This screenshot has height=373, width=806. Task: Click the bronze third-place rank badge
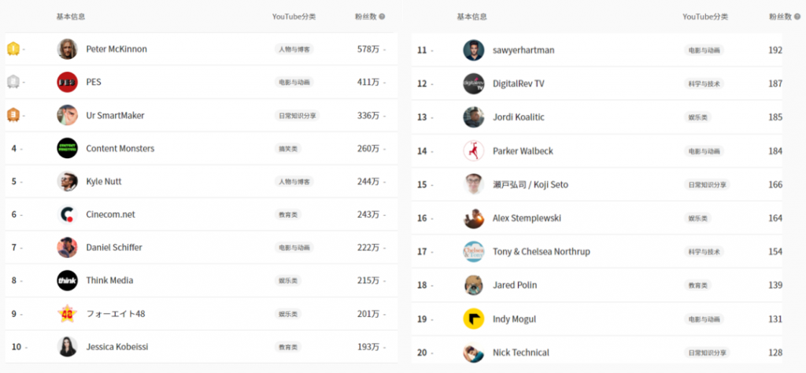pyautogui.click(x=13, y=115)
